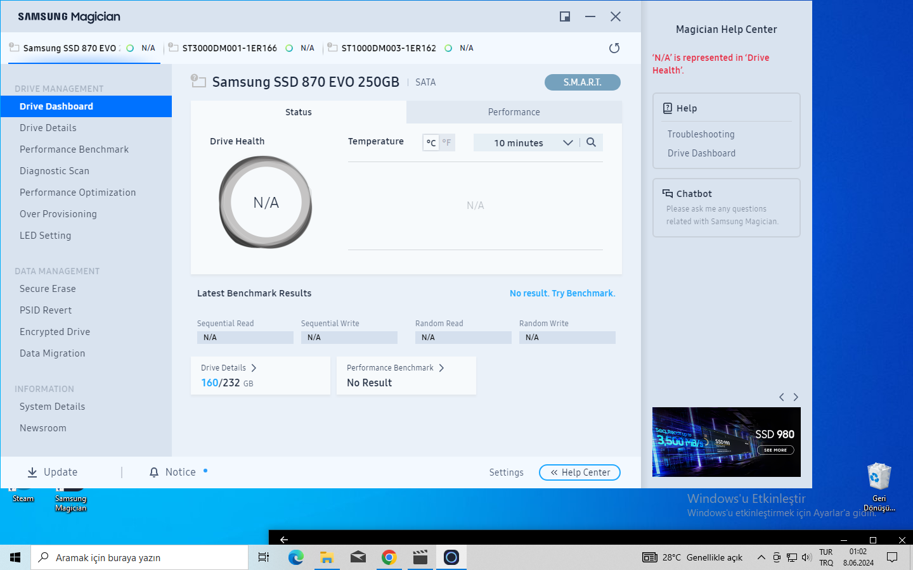Open Microsoft Edge from the taskbar

click(295, 557)
